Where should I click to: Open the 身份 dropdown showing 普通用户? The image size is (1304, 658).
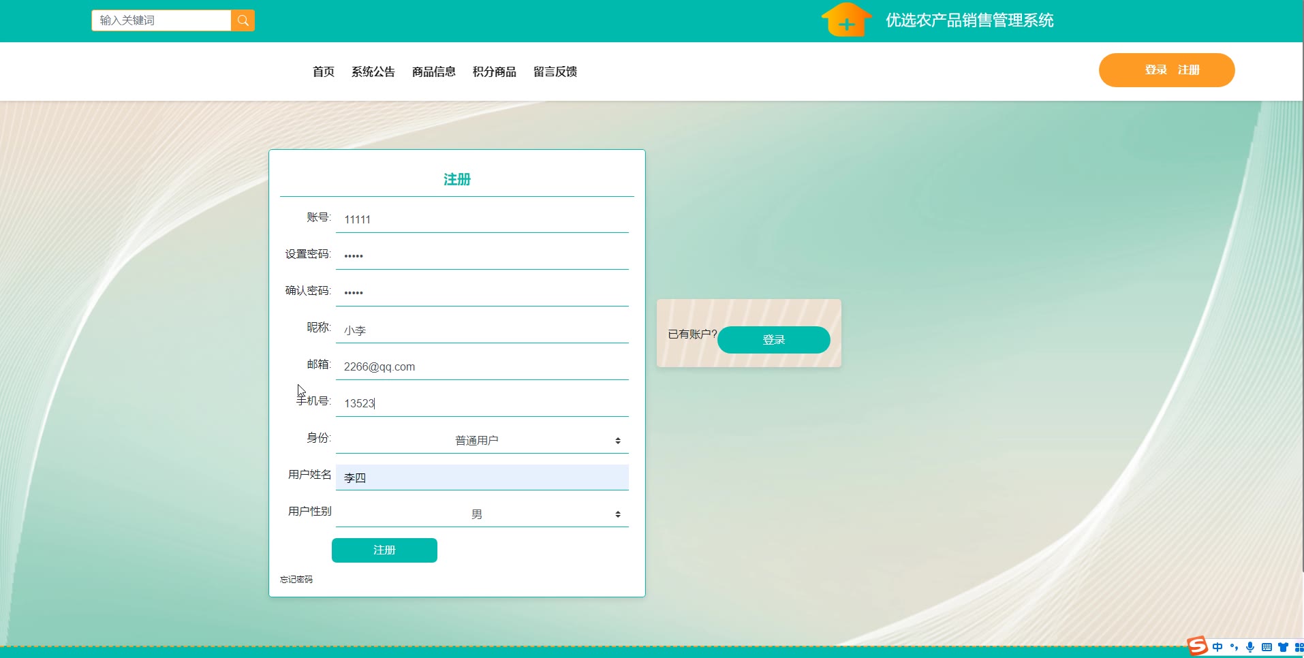[x=482, y=440]
